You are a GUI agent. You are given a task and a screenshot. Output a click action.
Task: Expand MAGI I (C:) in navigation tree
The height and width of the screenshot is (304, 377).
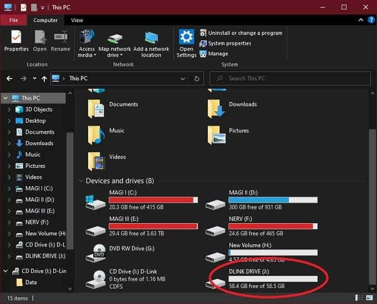[x=9, y=188]
